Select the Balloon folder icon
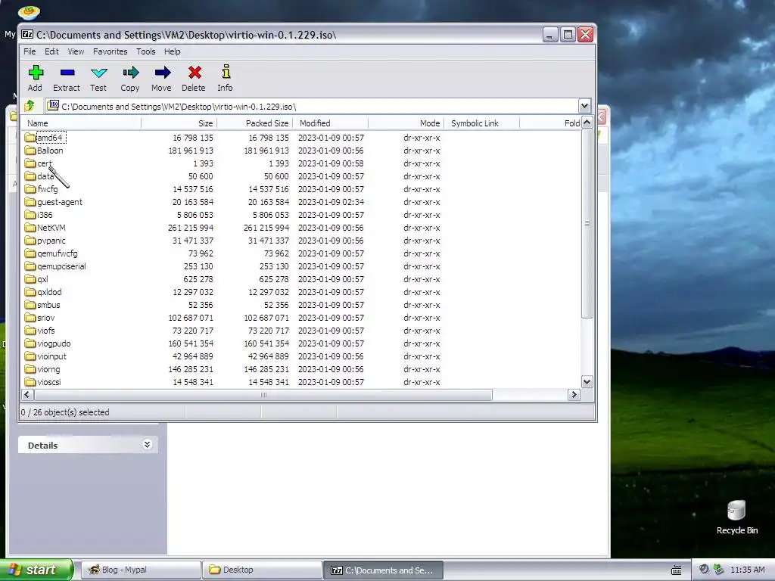 tap(30, 151)
